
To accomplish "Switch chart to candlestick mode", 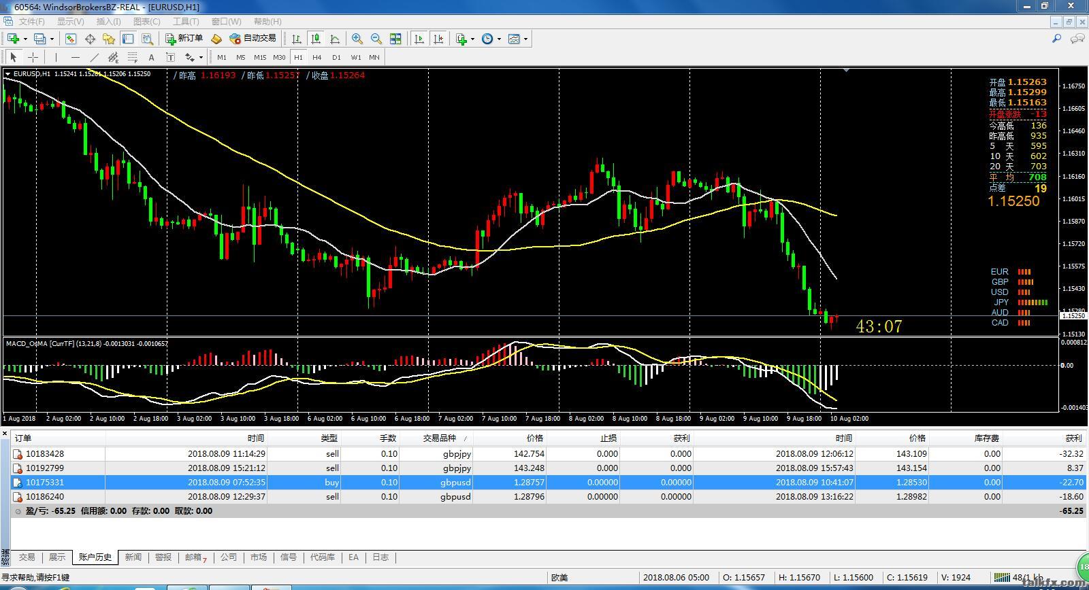I will click(316, 39).
